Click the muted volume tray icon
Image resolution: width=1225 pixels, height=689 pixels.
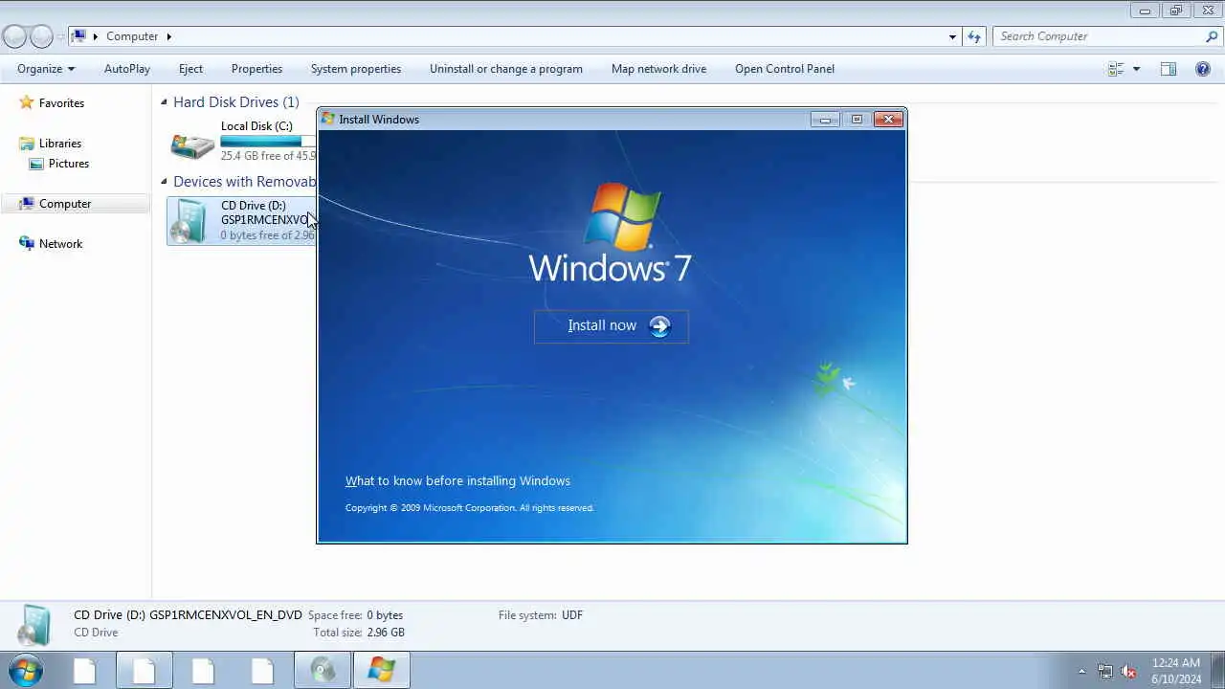(x=1129, y=672)
